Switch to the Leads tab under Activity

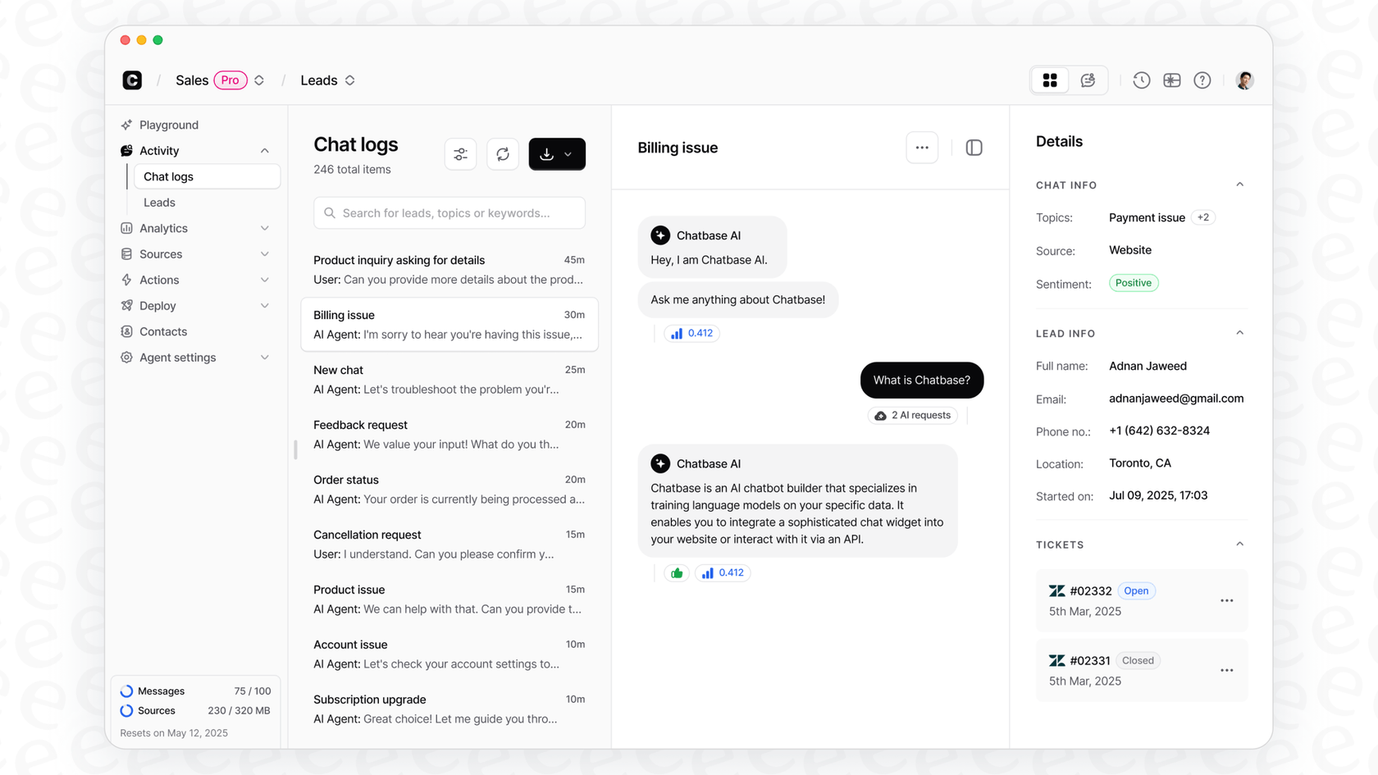point(158,202)
